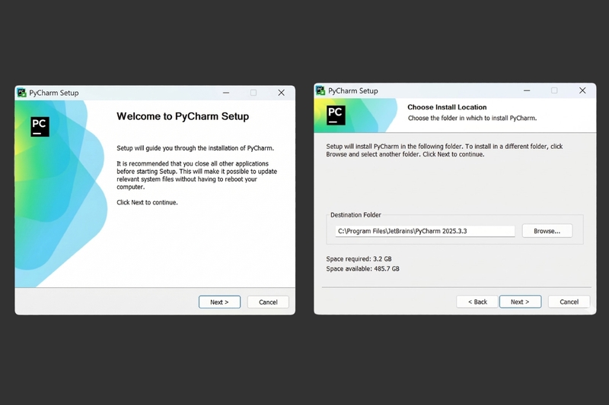Cancel the Welcome to PyCharm Setup window
Image resolution: width=609 pixels, height=405 pixels.
[268, 302]
